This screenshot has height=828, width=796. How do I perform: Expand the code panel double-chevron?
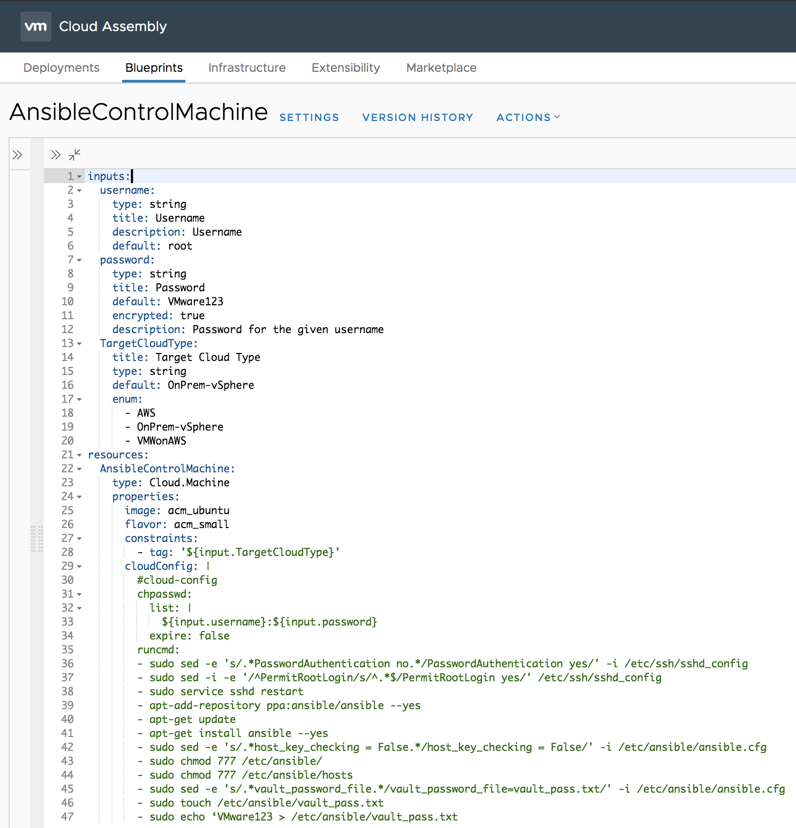(x=56, y=155)
